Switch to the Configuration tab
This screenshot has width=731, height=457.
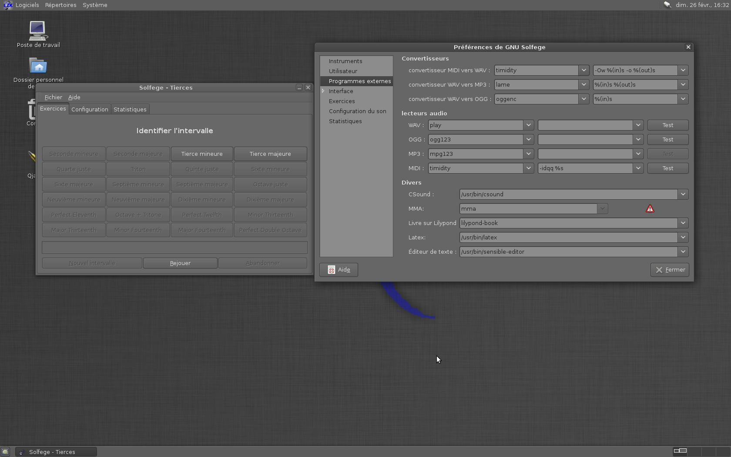click(x=90, y=109)
